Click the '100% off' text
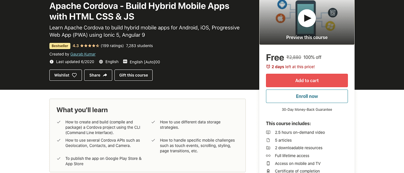 click(x=312, y=57)
